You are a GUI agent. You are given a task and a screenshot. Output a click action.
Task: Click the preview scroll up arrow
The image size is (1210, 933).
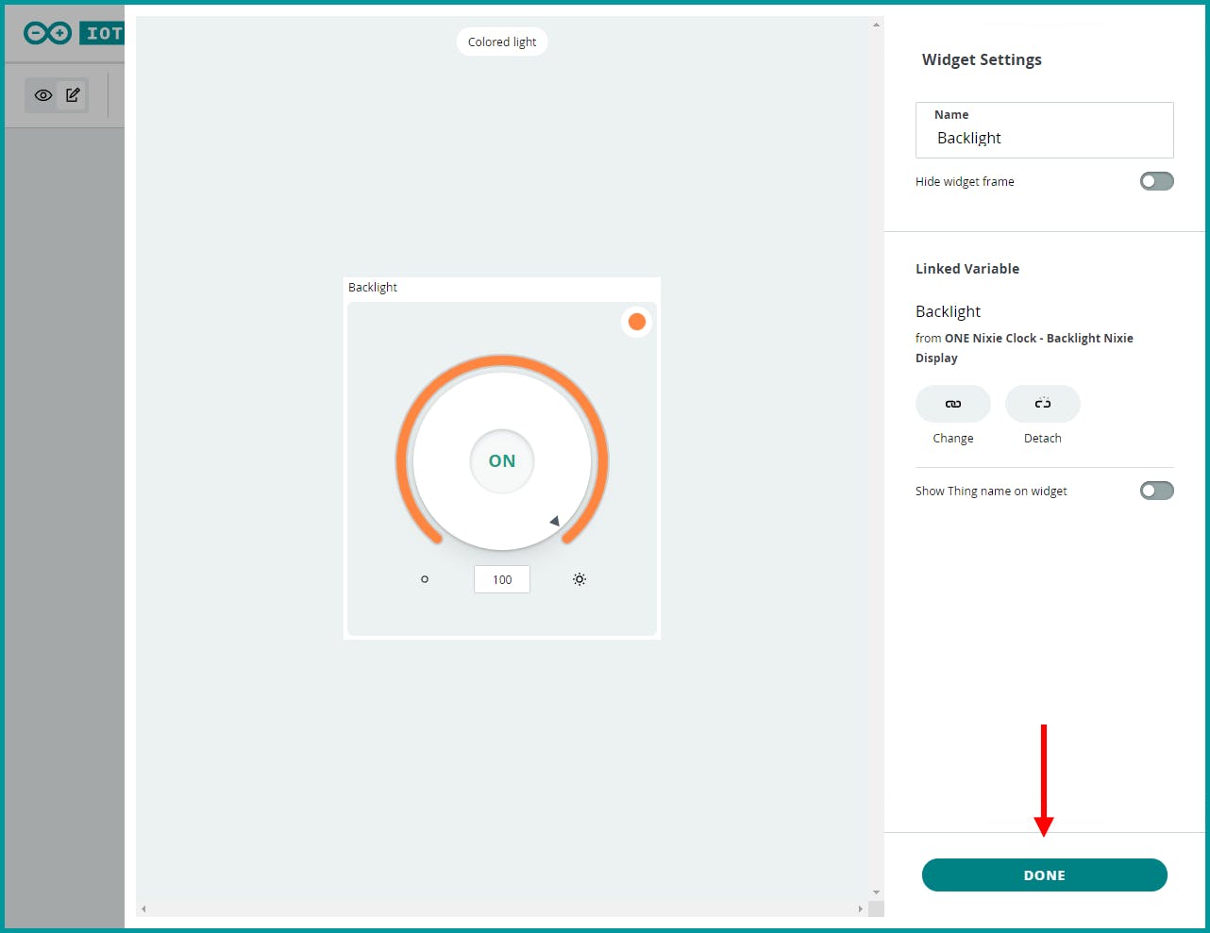point(876,25)
